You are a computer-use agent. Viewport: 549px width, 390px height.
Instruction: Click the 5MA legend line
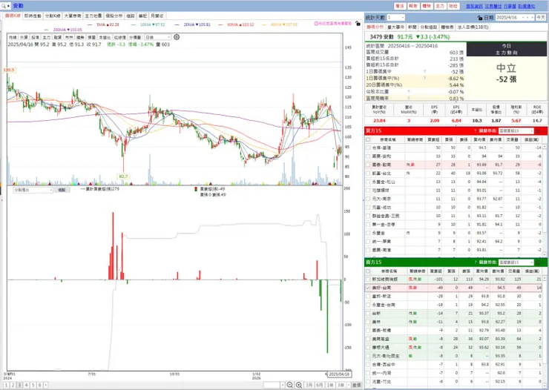pyautogui.click(x=103, y=24)
